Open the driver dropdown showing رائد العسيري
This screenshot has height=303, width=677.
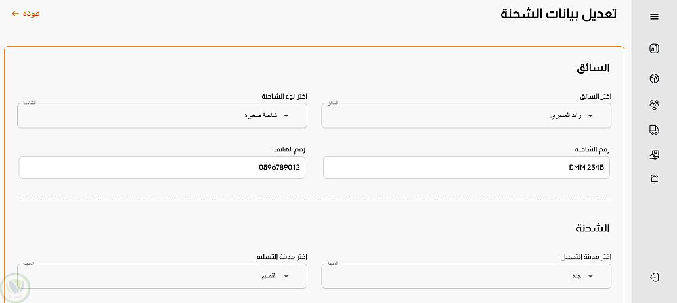466,116
